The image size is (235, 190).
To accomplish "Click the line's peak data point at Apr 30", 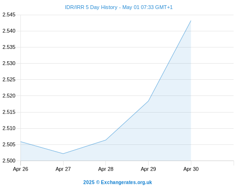I will 191,20.
